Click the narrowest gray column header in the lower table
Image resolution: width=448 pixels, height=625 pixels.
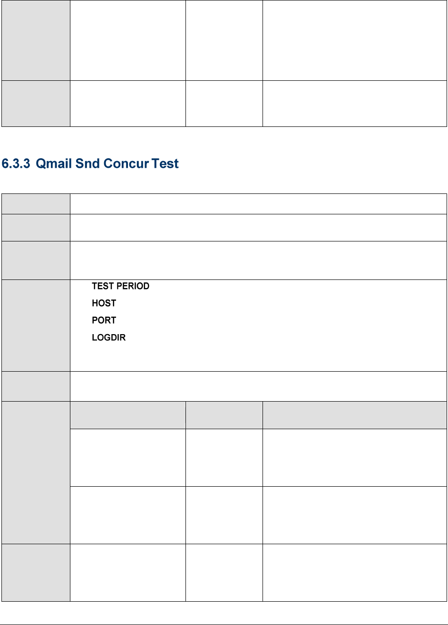(x=224, y=415)
